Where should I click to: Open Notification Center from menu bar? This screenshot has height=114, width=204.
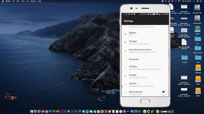tap(200, 1)
